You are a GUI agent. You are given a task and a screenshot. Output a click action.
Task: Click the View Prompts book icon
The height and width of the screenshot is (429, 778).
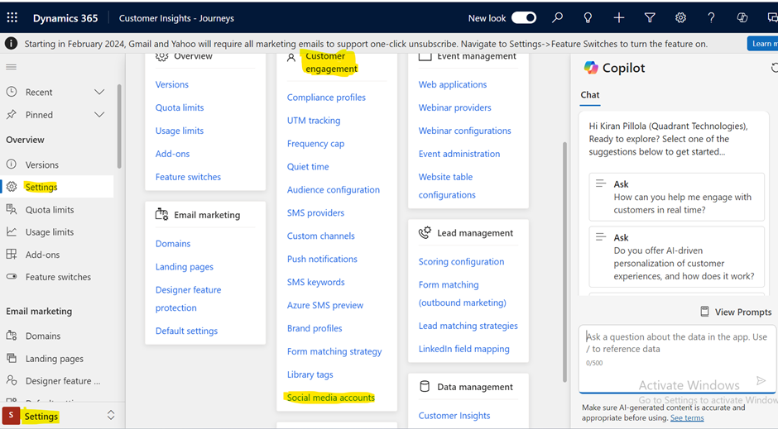click(704, 312)
